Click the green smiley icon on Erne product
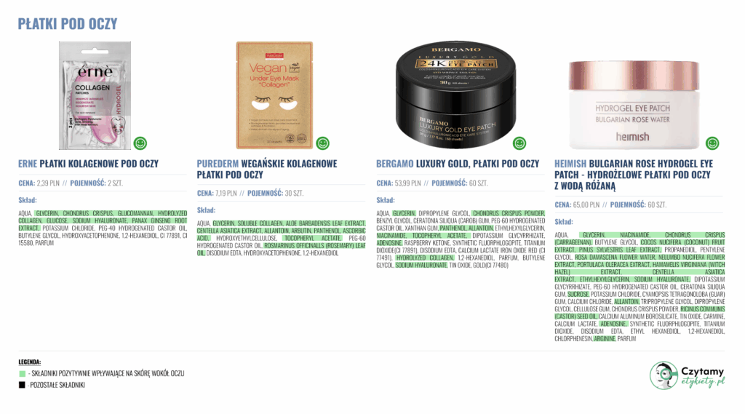Image resolution: width=745 pixels, height=414 pixels. coord(140,143)
